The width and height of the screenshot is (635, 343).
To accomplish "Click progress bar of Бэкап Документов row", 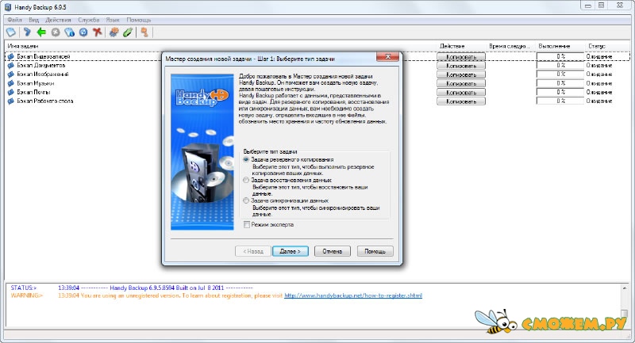I will 560,66.
